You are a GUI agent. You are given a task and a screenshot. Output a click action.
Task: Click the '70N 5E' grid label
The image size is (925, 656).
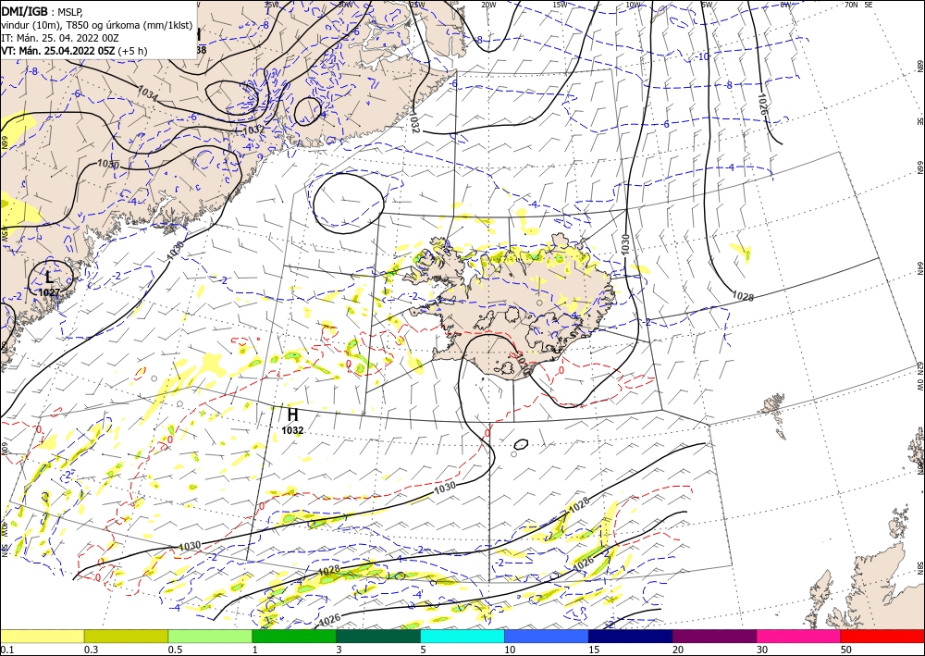pos(858,5)
